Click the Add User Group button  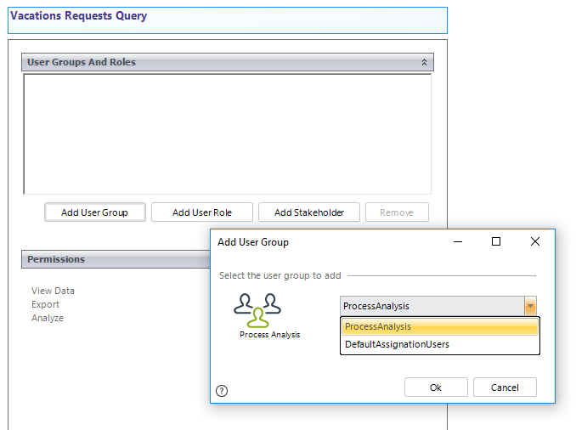click(x=94, y=212)
